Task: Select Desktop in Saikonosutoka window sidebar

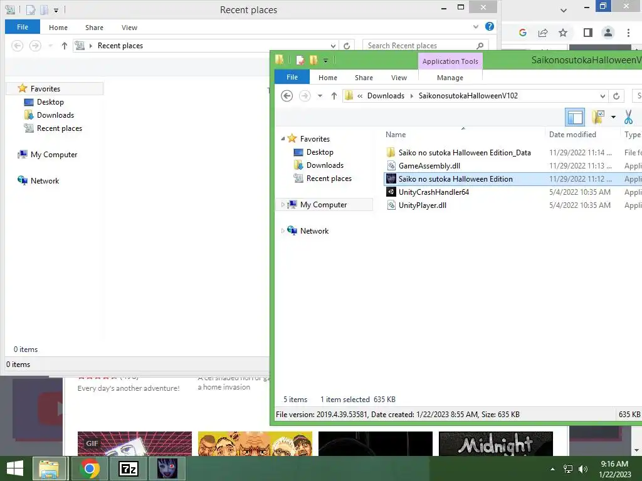Action: (320, 152)
